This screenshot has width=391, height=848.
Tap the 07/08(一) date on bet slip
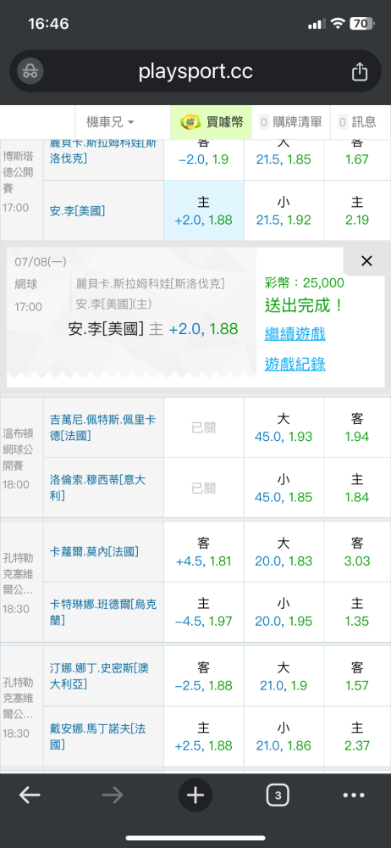pyautogui.click(x=41, y=262)
